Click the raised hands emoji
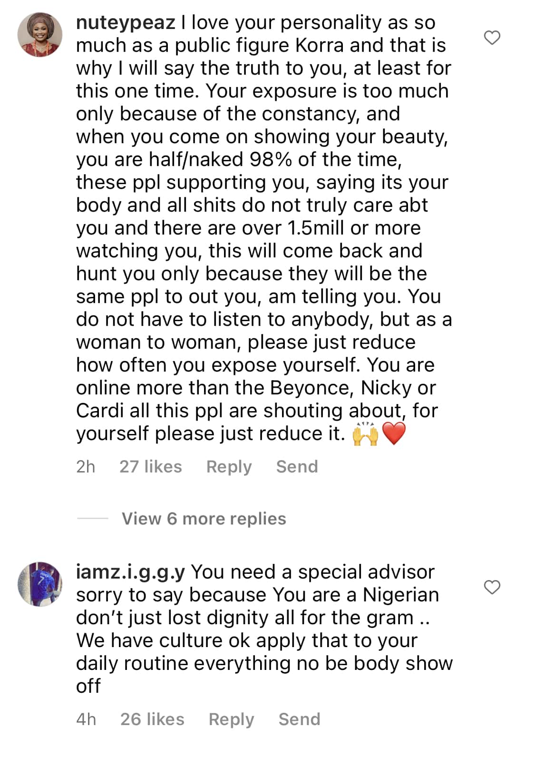535x757 pixels. coord(365,433)
